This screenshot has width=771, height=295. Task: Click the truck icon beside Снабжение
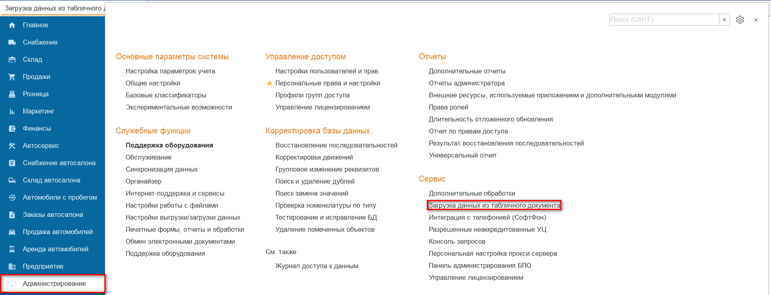click(x=12, y=42)
